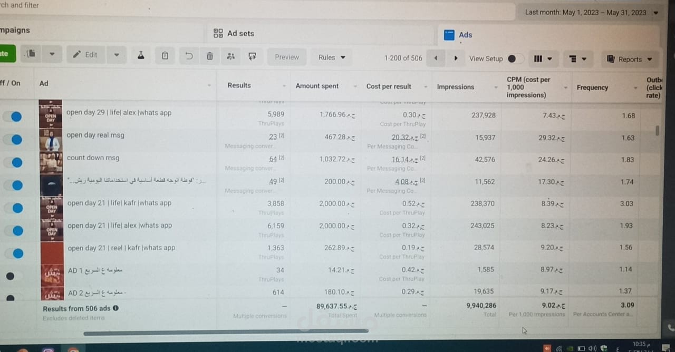
Task: Click the 'open day real msg' ad thumbnail
Action: [51, 141]
